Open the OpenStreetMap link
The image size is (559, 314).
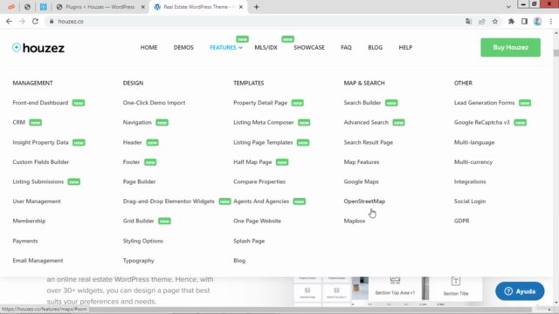tap(364, 201)
